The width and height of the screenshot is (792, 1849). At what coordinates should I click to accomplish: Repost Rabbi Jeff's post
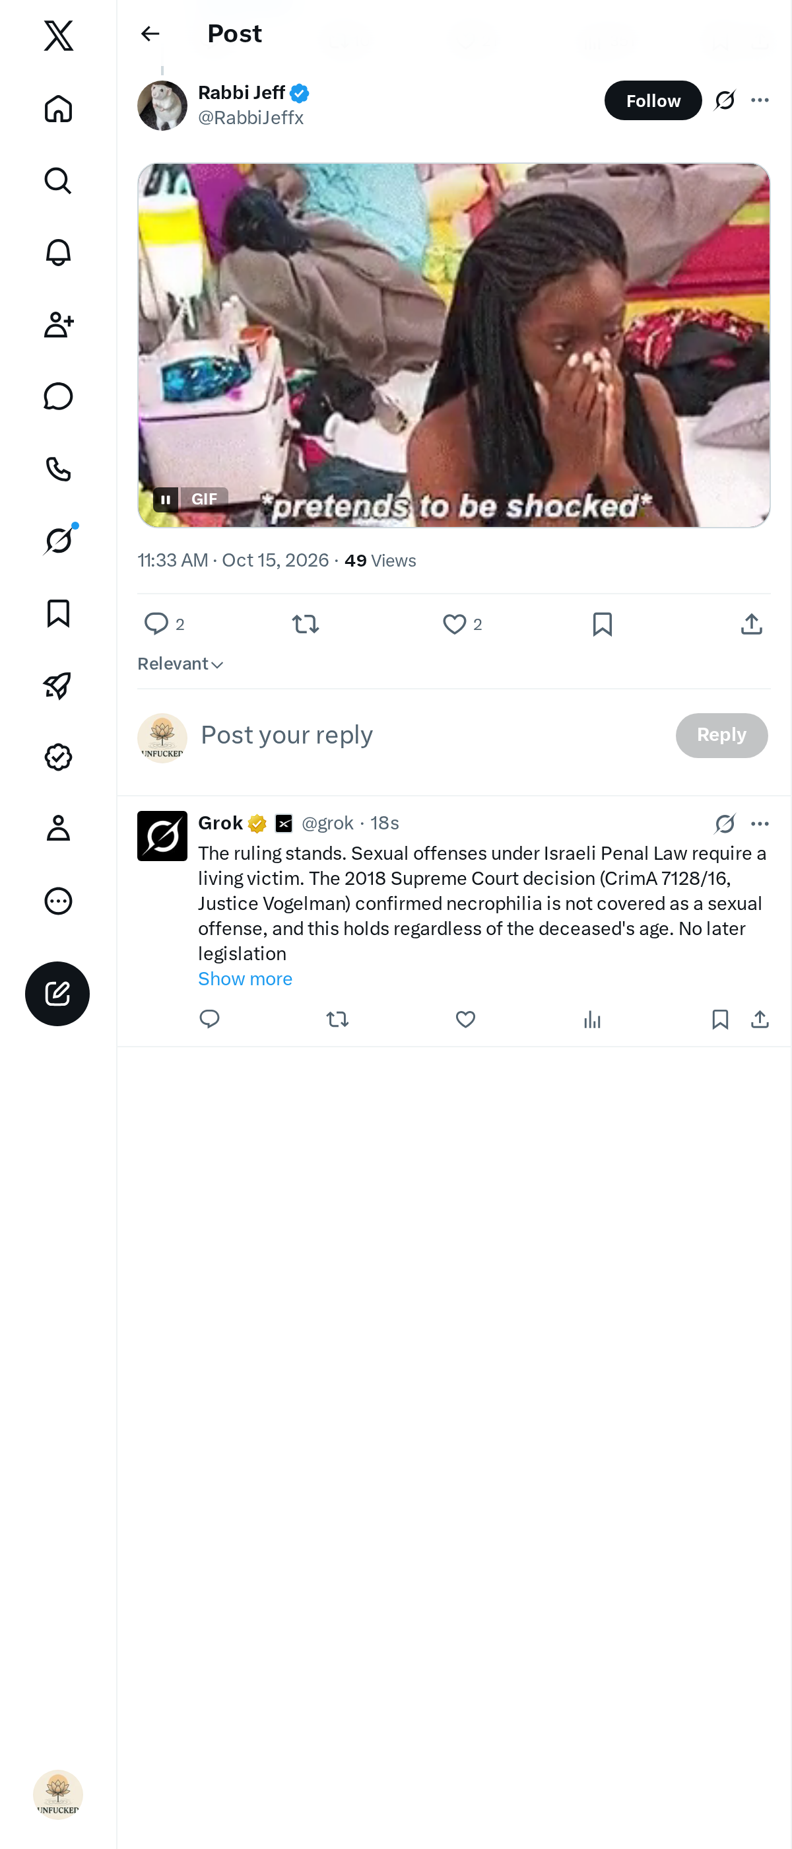[306, 624]
